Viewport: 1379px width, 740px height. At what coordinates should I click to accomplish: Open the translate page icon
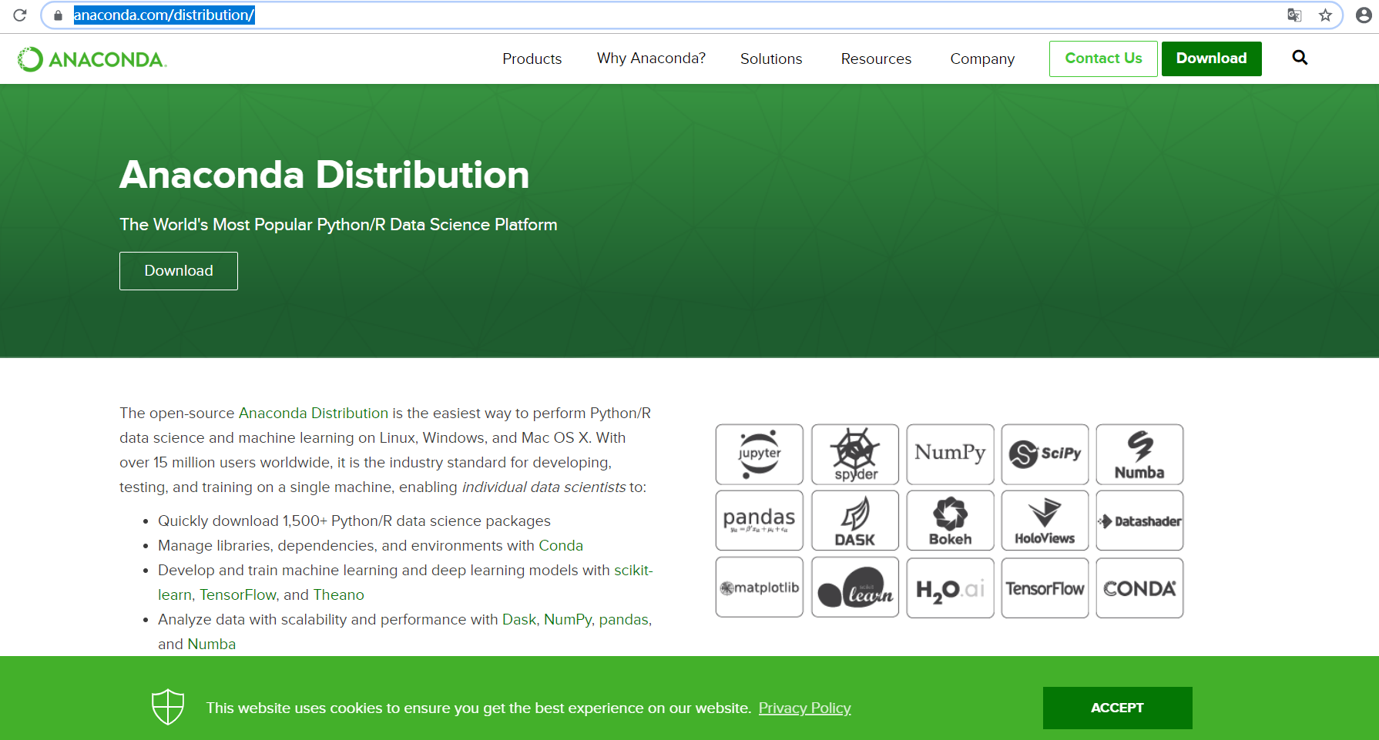[1294, 15]
